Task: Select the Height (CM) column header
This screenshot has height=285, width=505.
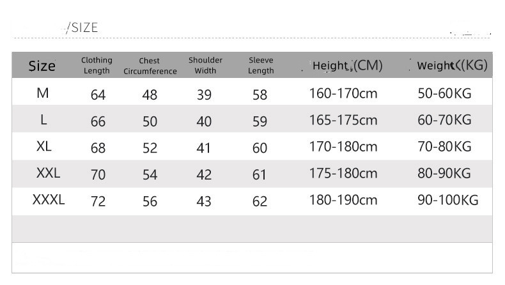Action: click(347, 65)
